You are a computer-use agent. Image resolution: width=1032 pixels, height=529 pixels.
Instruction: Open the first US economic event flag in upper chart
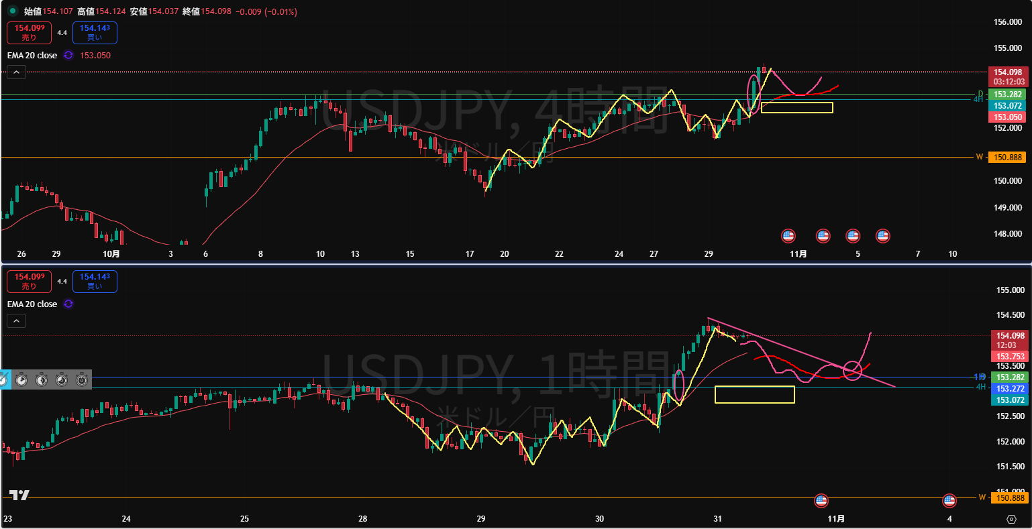(788, 236)
